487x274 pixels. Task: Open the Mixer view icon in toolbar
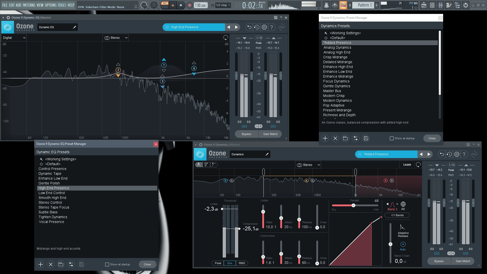[441, 5]
